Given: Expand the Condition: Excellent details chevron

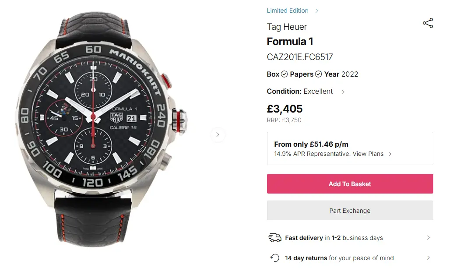Looking at the screenshot, I should pos(343,92).
